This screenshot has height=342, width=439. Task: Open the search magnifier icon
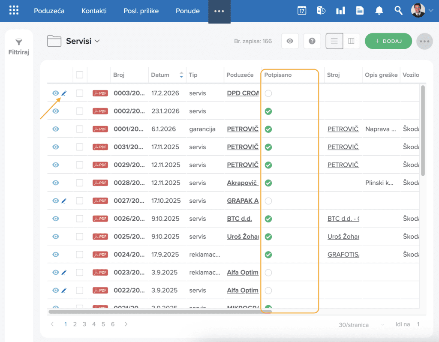tap(398, 11)
